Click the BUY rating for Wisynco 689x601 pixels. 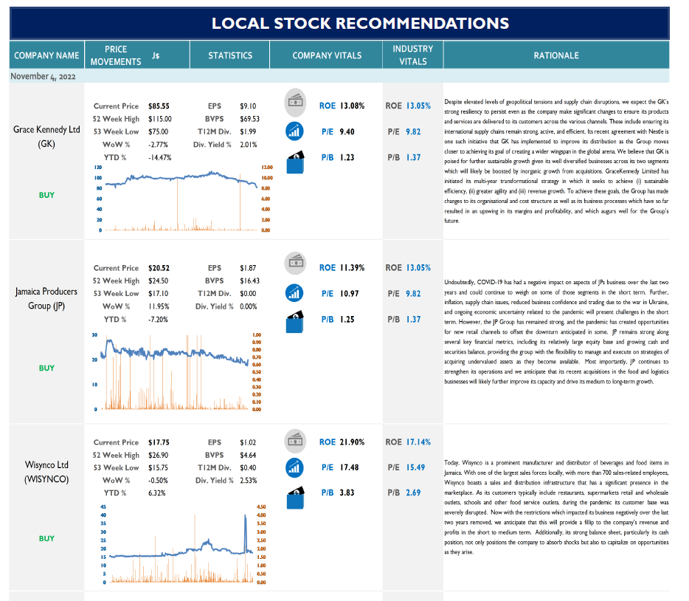point(46,538)
